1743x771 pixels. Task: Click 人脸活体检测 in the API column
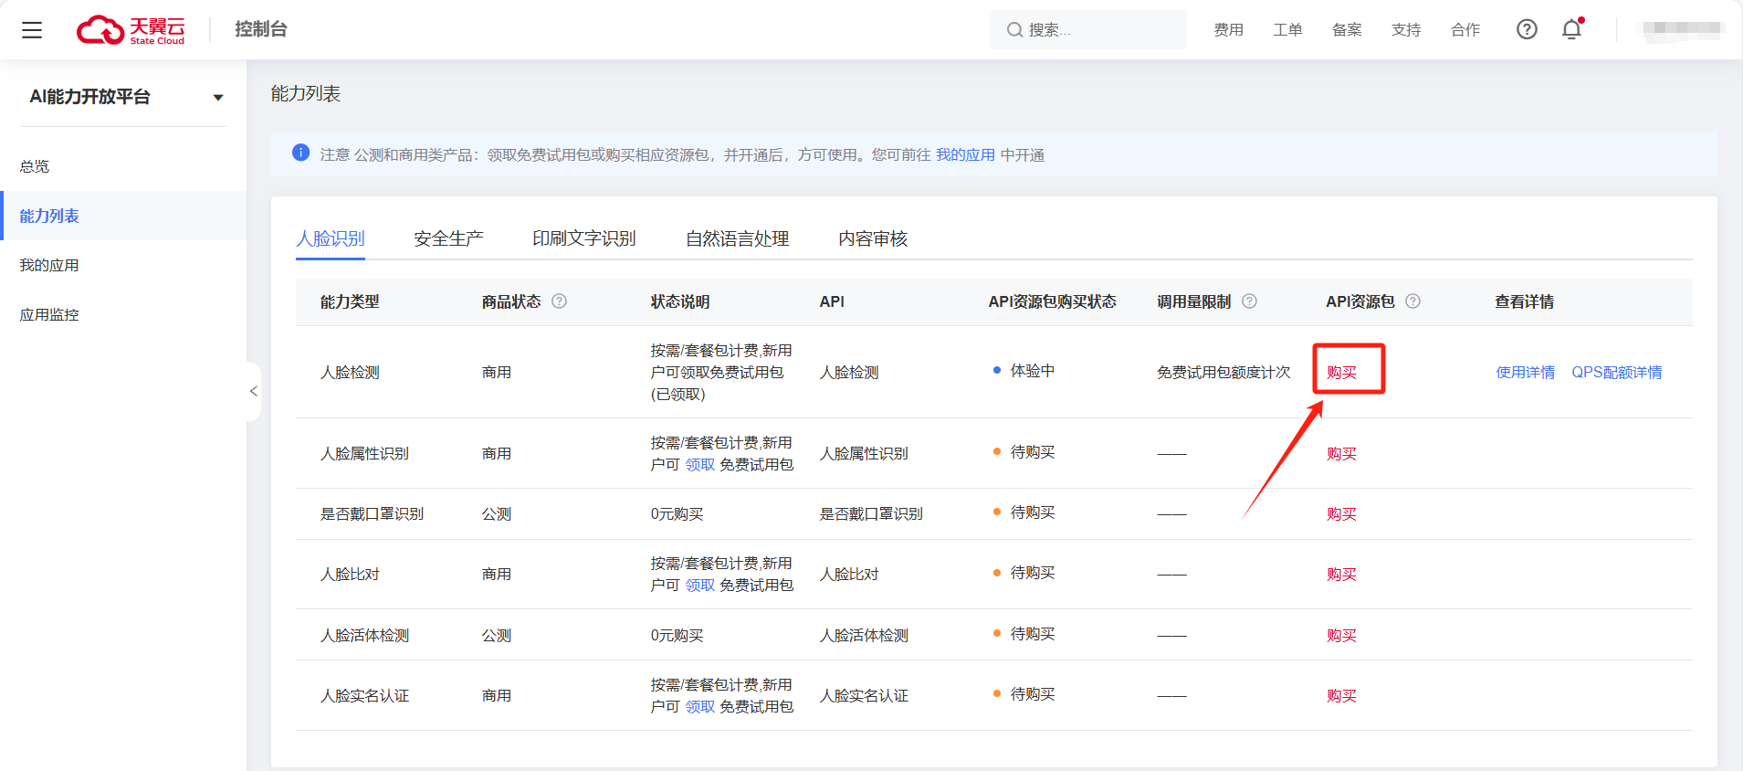[x=864, y=635]
